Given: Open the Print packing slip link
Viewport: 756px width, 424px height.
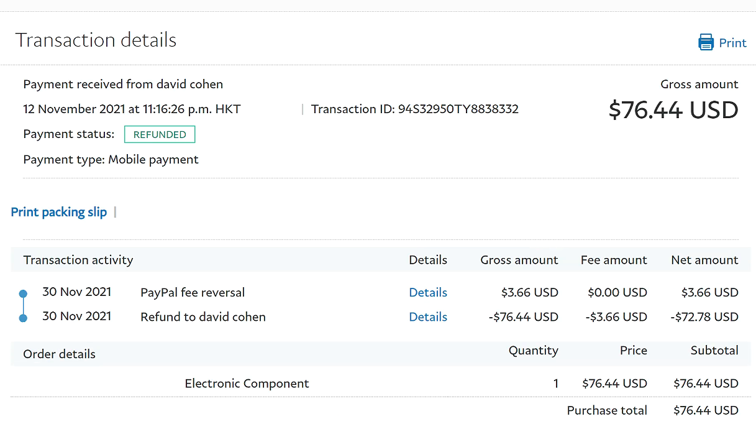Looking at the screenshot, I should [x=59, y=212].
